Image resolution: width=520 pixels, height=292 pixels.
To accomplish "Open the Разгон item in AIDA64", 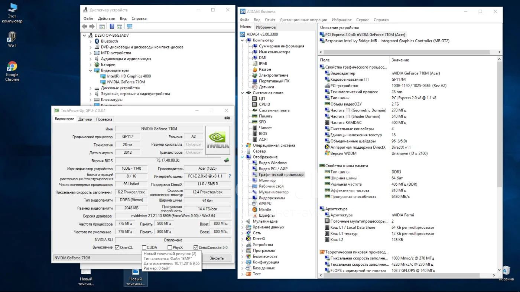I will 265,70.
